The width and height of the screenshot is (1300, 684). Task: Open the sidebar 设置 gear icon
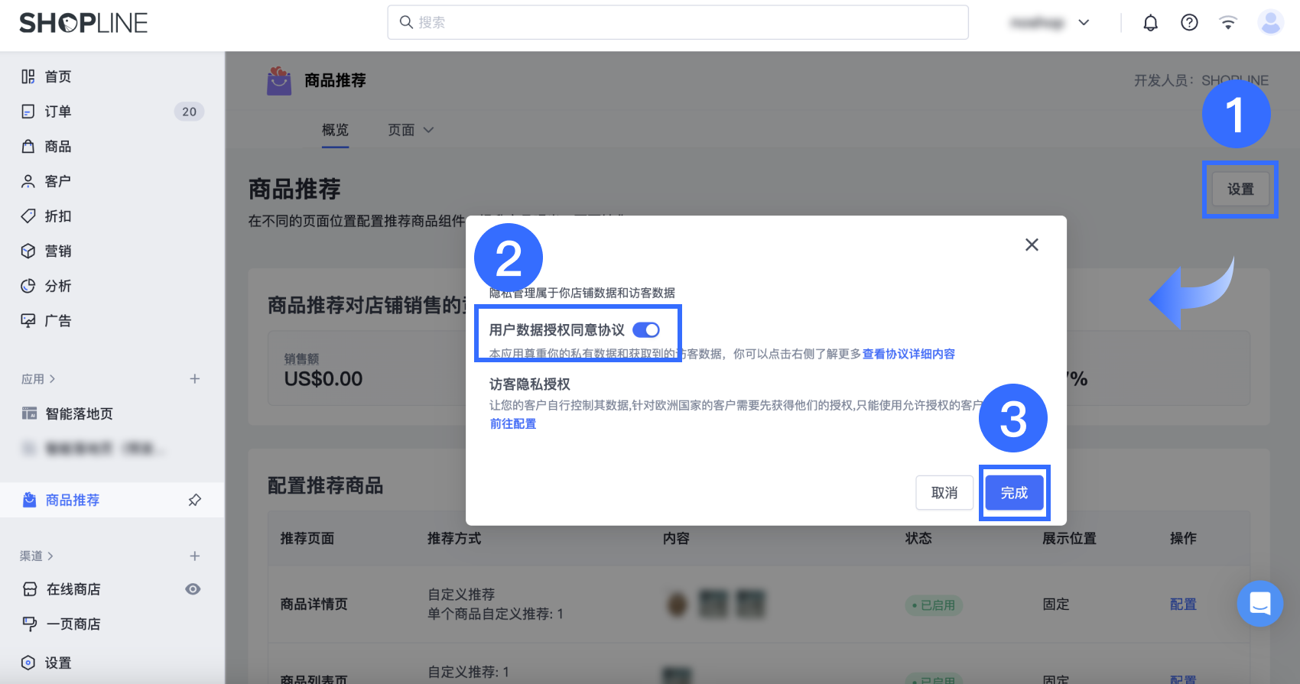click(x=28, y=663)
